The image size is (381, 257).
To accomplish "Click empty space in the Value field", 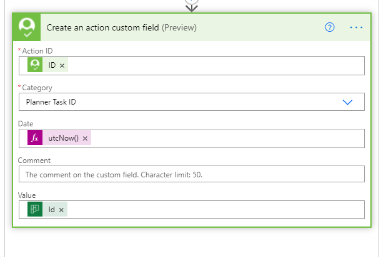I will coord(215,210).
